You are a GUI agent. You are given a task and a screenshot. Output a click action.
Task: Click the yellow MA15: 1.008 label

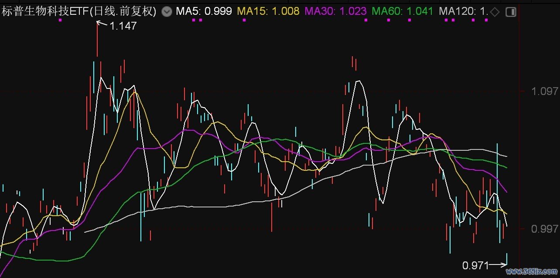268,12
